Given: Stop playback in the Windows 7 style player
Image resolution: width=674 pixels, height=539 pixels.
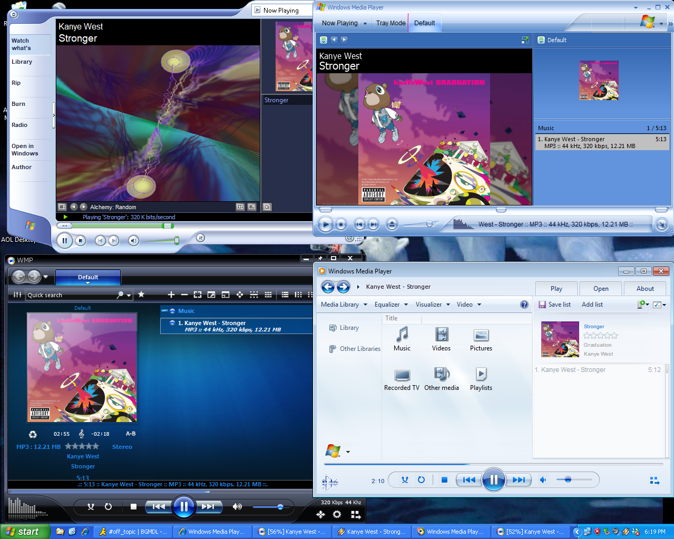Looking at the screenshot, I should click(x=444, y=479).
